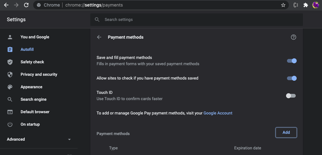Go back using the arrow beside Payment methods

click(99, 37)
